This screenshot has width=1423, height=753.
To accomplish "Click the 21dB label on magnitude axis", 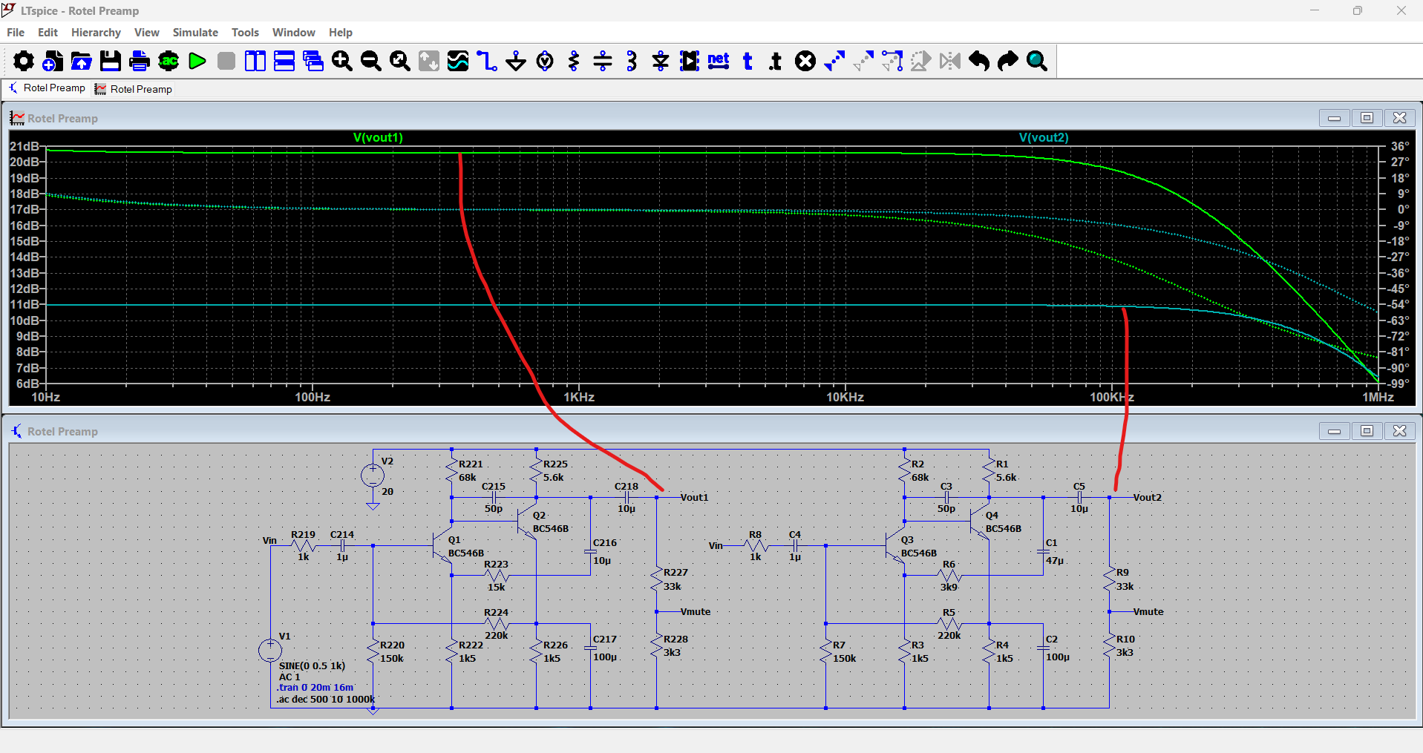I will pyautogui.click(x=24, y=147).
